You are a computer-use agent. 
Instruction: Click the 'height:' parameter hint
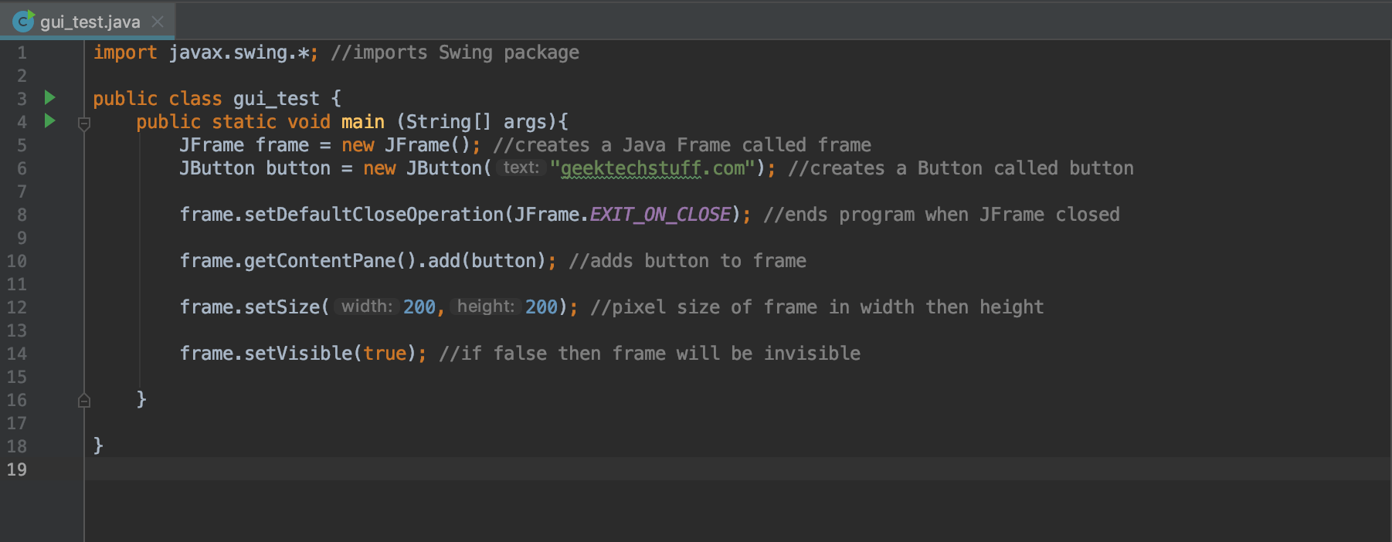(485, 307)
